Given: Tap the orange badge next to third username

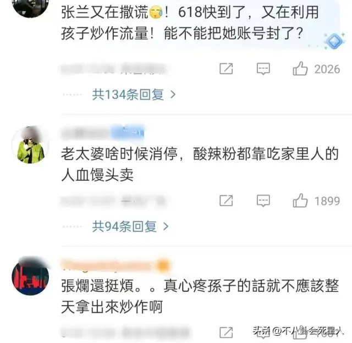Looking at the screenshot, I should click(163, 266).
